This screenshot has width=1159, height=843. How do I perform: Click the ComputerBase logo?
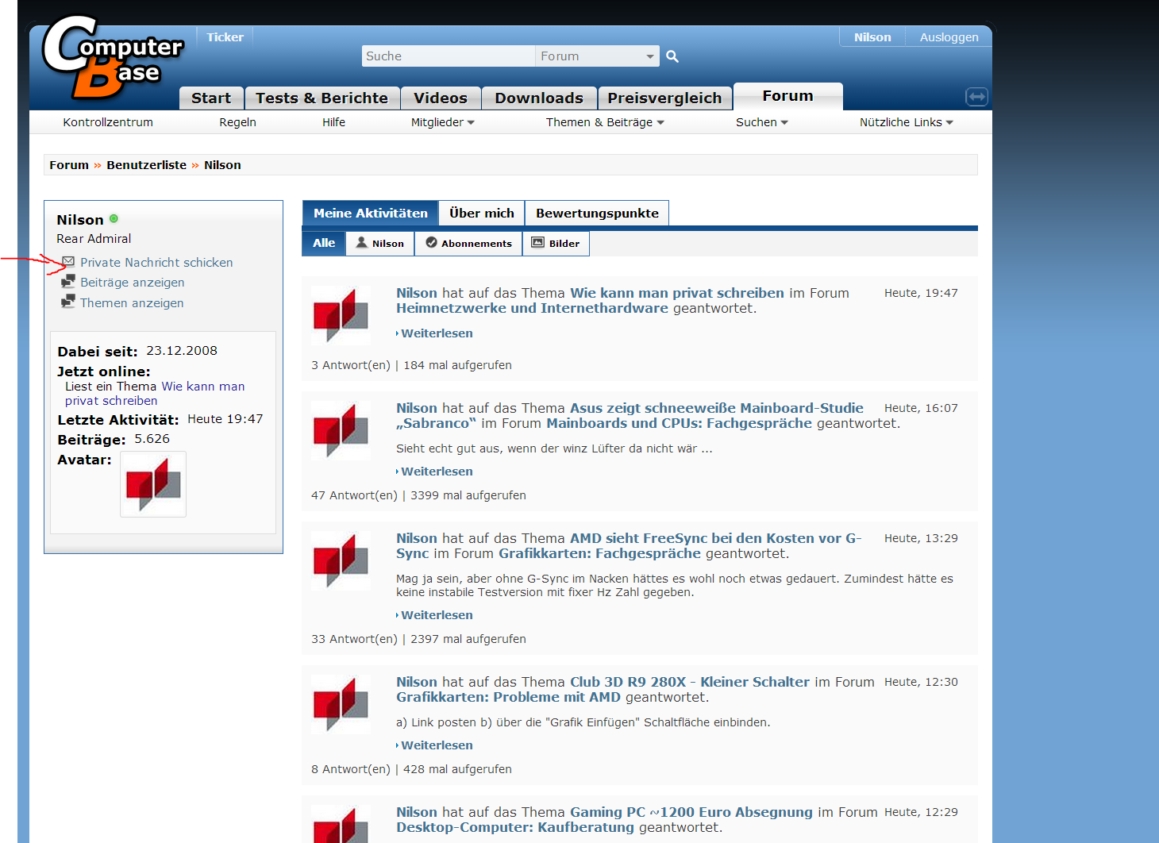(x=113, y=58)
